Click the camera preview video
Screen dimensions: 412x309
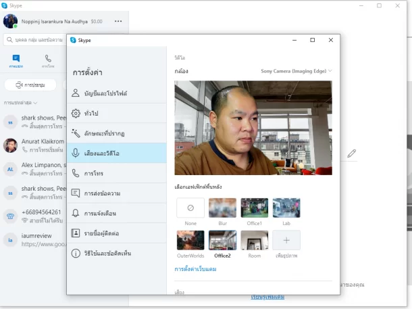click(x=253, y=128)
